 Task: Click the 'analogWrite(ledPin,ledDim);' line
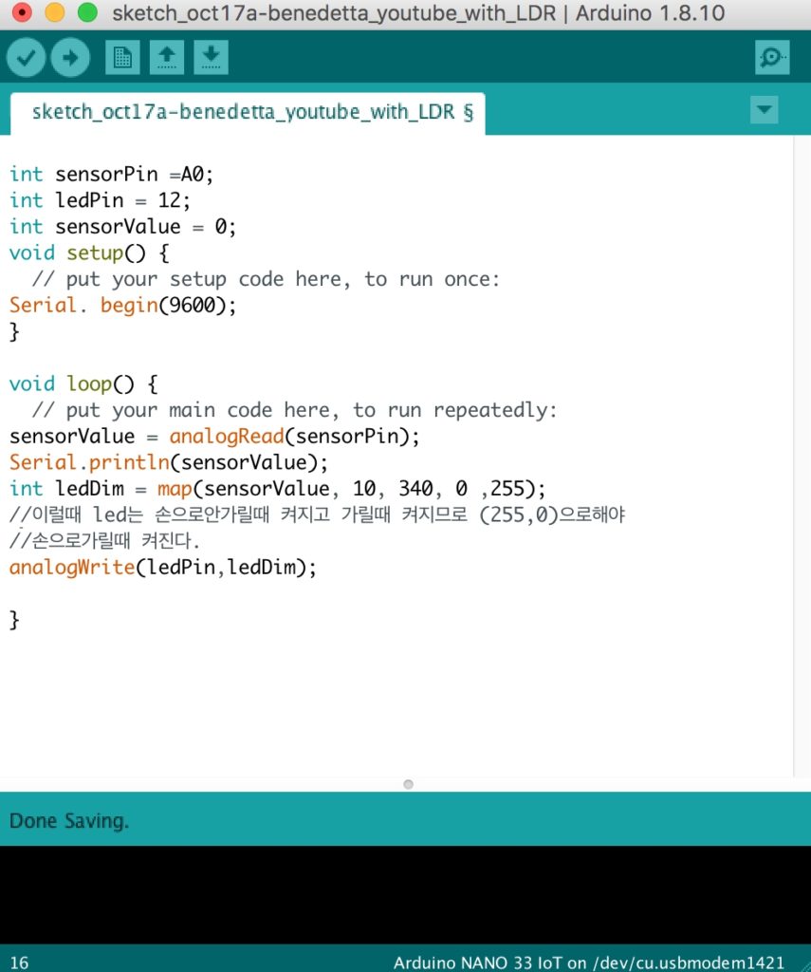(163, 568)
